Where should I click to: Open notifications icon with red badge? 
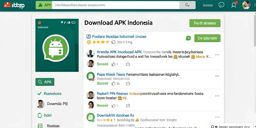pos(234,5)
